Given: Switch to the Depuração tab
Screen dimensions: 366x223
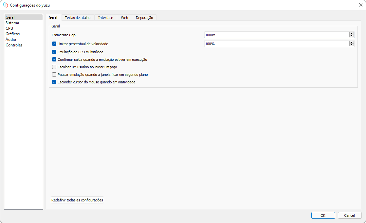Looking at the screenshot, I should tap(144, 18).
